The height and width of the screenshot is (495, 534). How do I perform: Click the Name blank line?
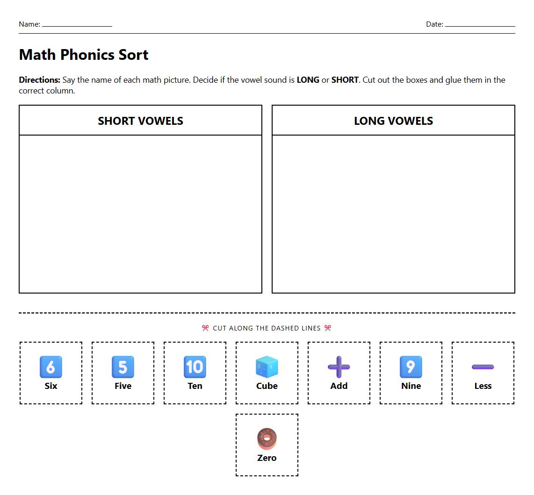point(77,26)
